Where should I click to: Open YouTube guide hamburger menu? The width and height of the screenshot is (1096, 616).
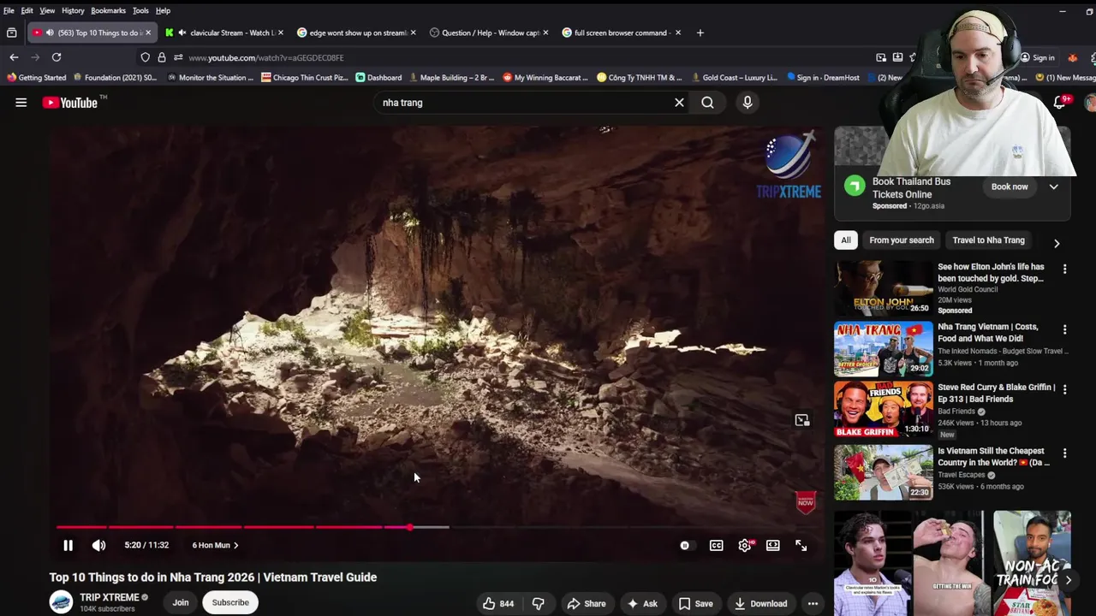[21, 103]
